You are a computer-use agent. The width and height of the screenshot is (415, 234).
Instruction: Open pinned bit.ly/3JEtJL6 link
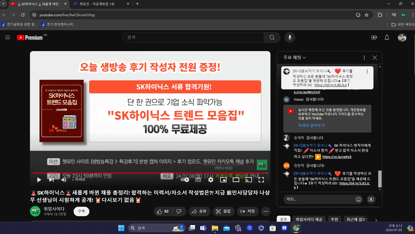pyautogui.click(x=330, y=85)
